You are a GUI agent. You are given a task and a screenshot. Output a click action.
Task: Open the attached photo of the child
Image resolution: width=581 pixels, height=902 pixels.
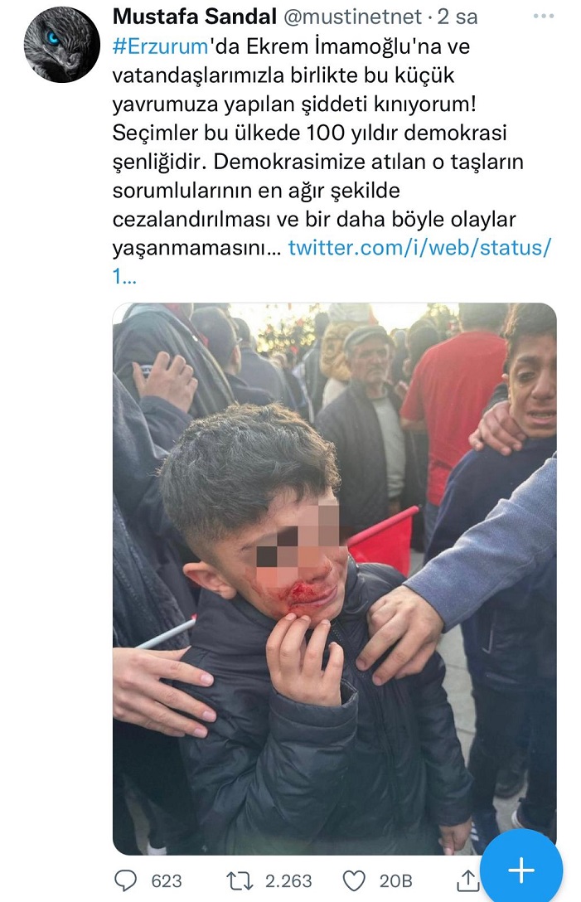[334, 579]
